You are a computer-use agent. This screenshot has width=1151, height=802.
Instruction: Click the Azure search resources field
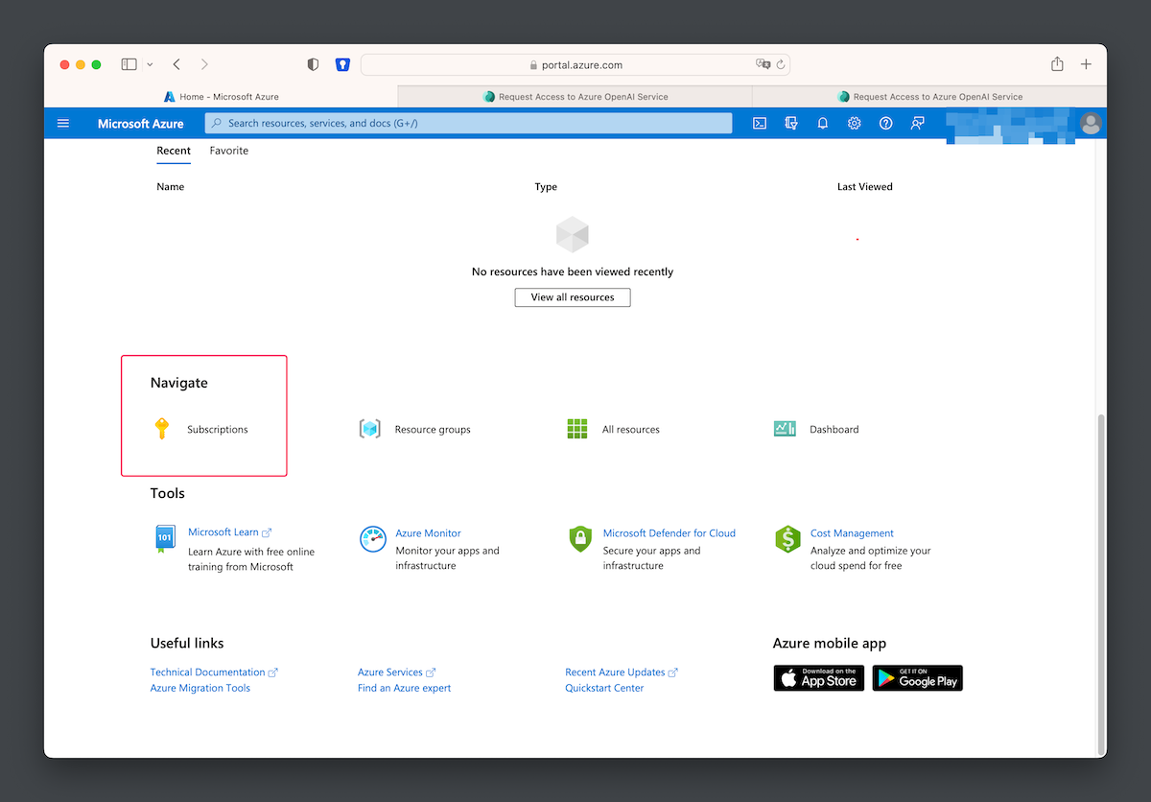point(468,123)
